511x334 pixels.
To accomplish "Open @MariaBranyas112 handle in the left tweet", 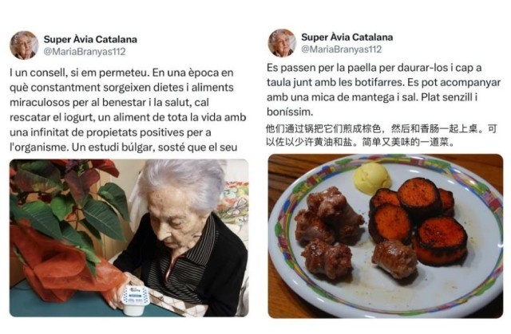I will 85,51.
